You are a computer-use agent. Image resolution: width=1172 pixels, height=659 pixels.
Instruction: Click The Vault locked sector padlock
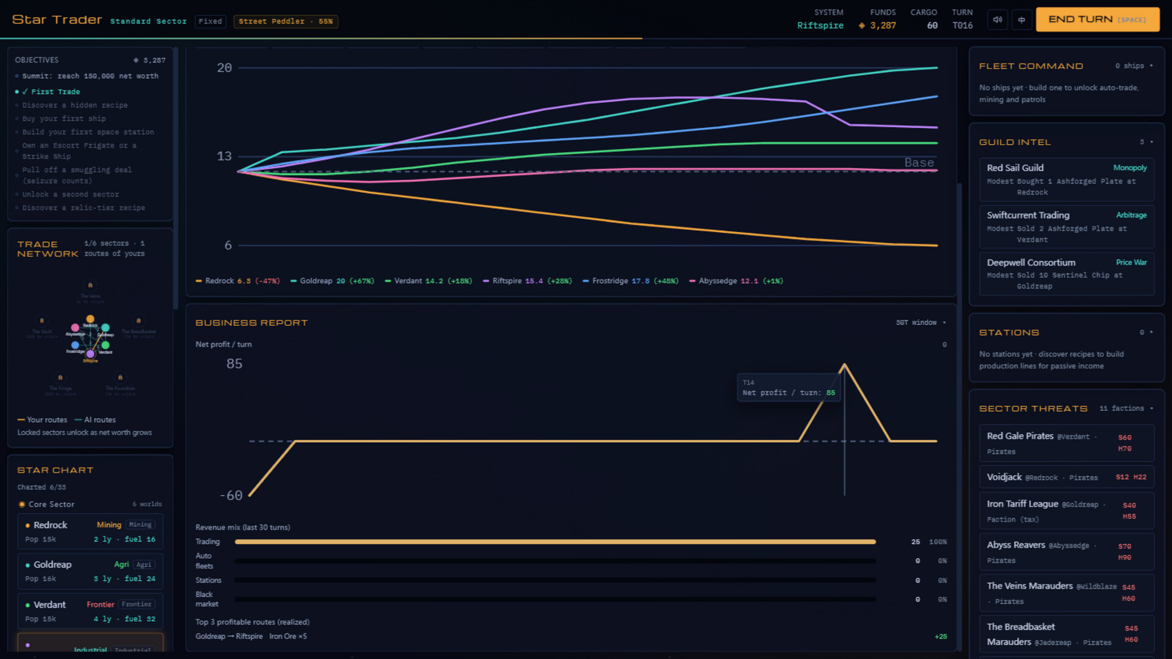point(42,320)
